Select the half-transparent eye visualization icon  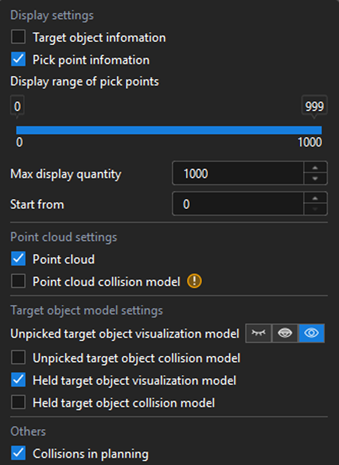pos(285,333)
